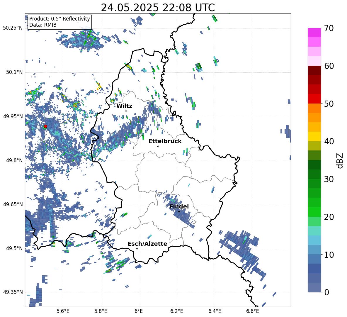This screenshot has width=347, height=317.
Task: Click the Findel location label
Action: pos(179,206)
